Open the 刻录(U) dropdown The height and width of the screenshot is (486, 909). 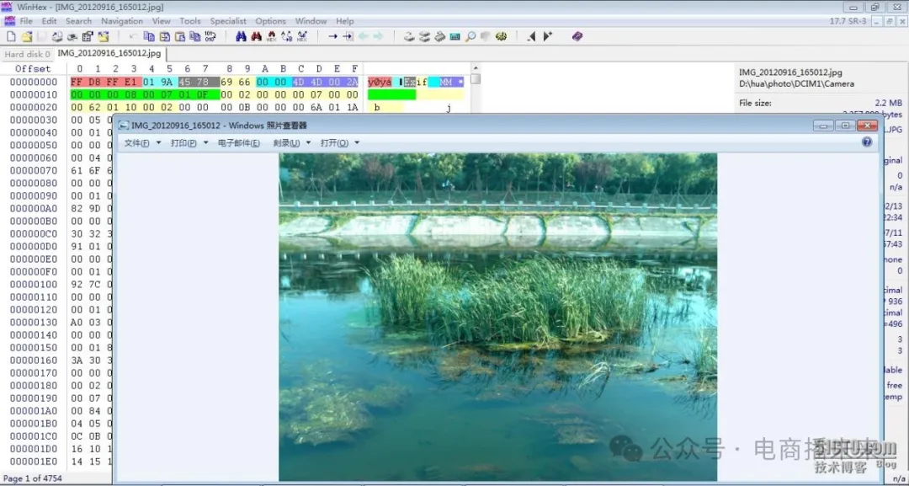291,143
